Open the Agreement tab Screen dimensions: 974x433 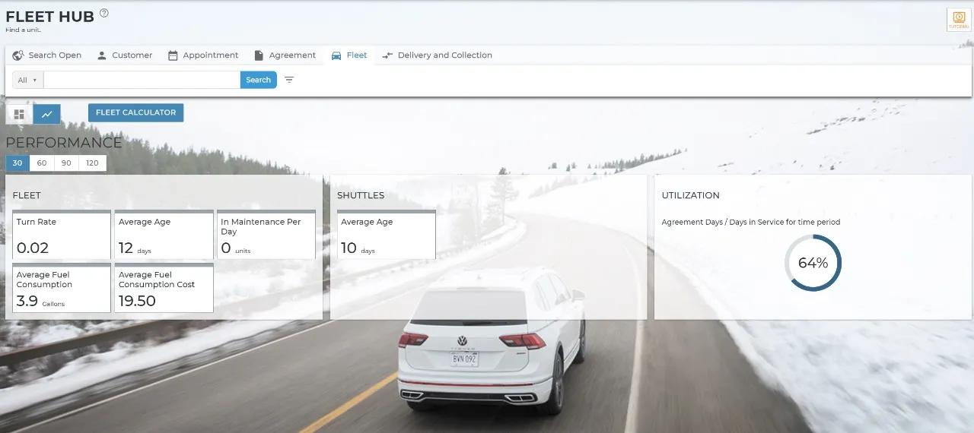[285, 55]
